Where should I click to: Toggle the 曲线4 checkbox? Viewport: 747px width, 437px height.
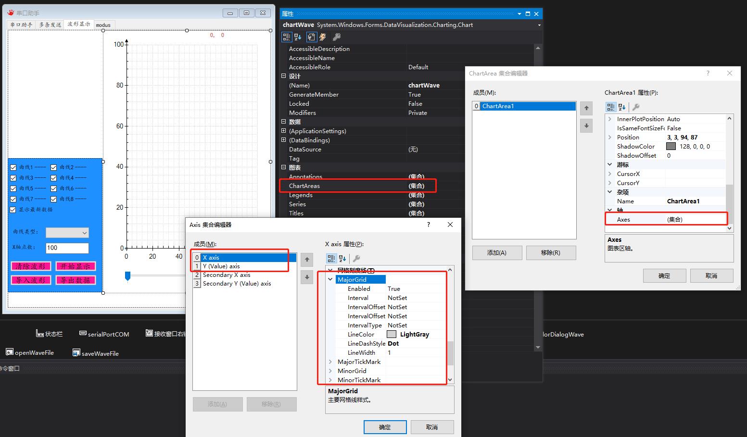tap(54, 178)
